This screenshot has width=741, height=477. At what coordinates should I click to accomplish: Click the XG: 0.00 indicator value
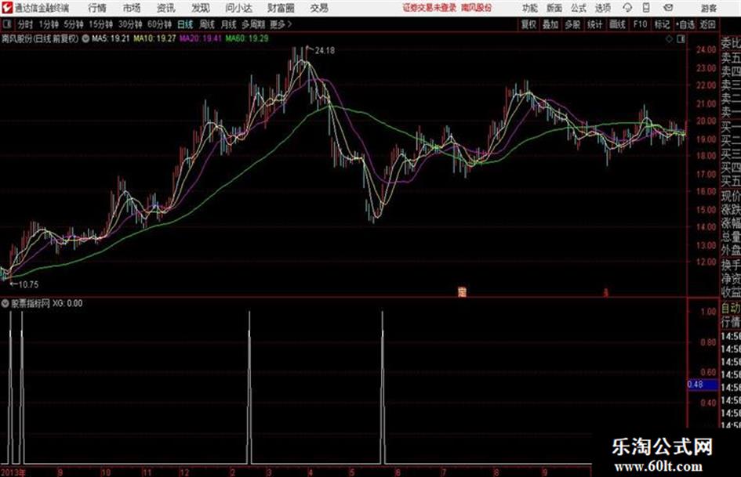[67, 303]
